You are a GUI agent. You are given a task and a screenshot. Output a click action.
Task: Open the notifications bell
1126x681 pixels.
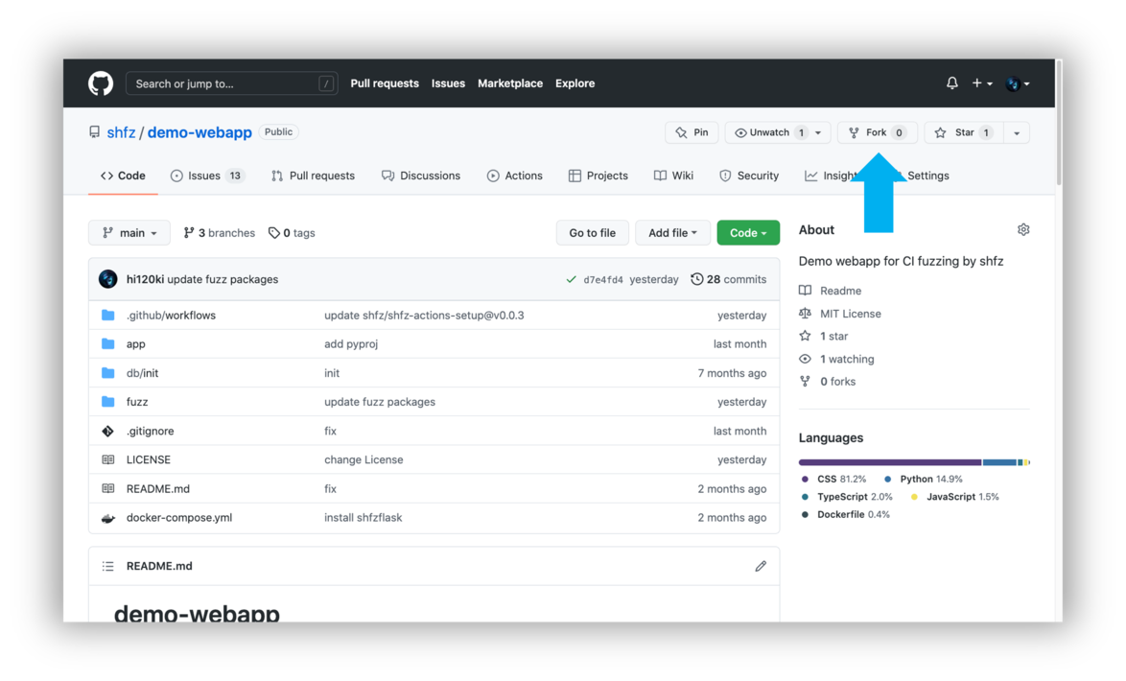[x=951, y=83]
